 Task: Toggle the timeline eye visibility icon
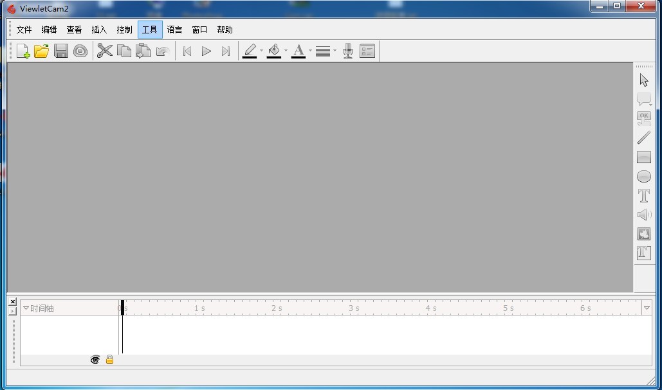(95, 360)
